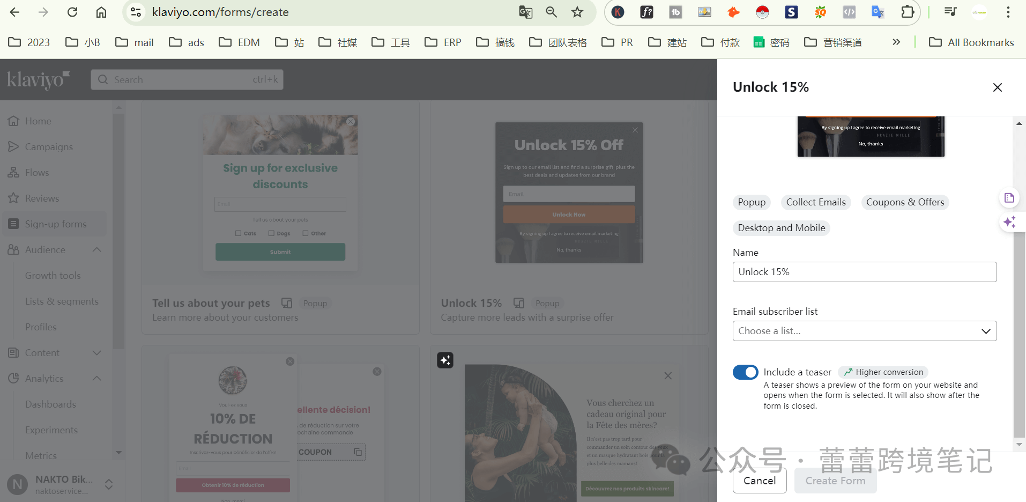Click the form Name input field
Screen dimensions: 1026x502
[x=864, y=272]
